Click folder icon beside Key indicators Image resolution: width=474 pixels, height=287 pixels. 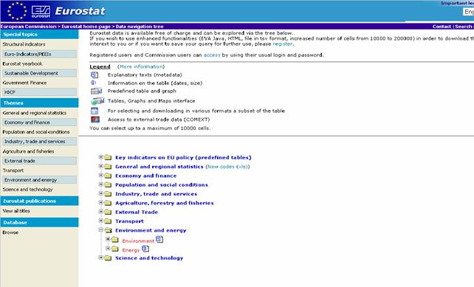click(x=108, y=158)
